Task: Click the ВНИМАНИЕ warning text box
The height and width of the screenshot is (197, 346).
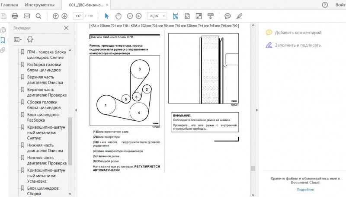Action: click(x=205, y=122)
